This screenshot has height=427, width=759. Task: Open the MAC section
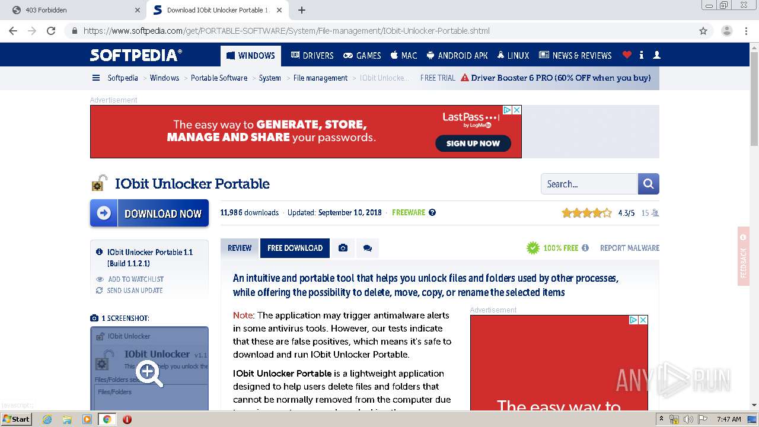(x=404, y=56)
